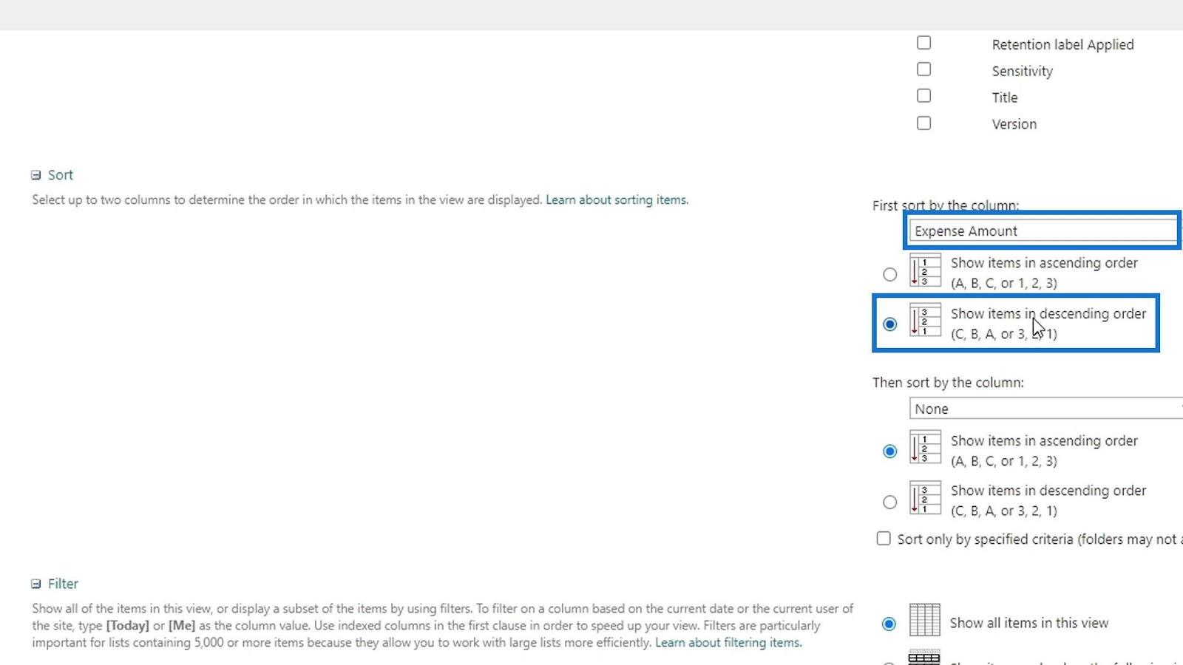This screenshot has width=1183, height=665.
Task: Check the Title column checkbox
Action: click(923, 96)
